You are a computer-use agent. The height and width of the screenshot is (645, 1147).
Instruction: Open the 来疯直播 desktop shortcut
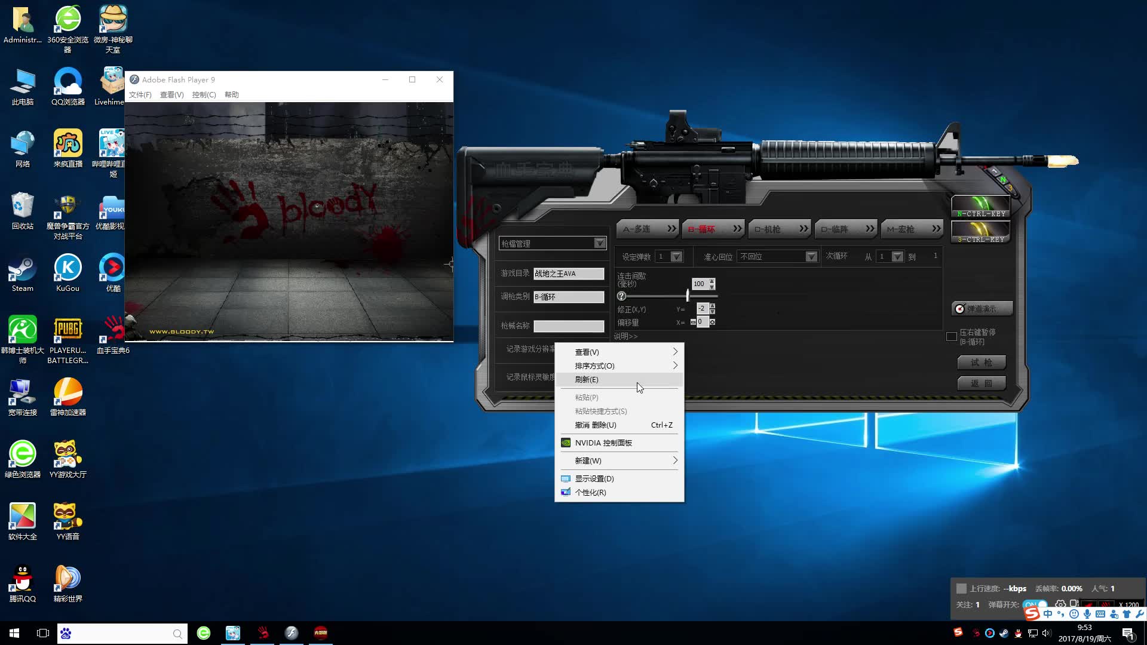tap(68, 149)
